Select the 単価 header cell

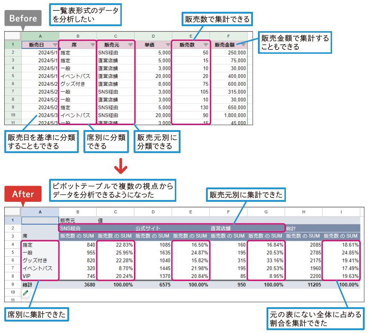tap(153, 45)
